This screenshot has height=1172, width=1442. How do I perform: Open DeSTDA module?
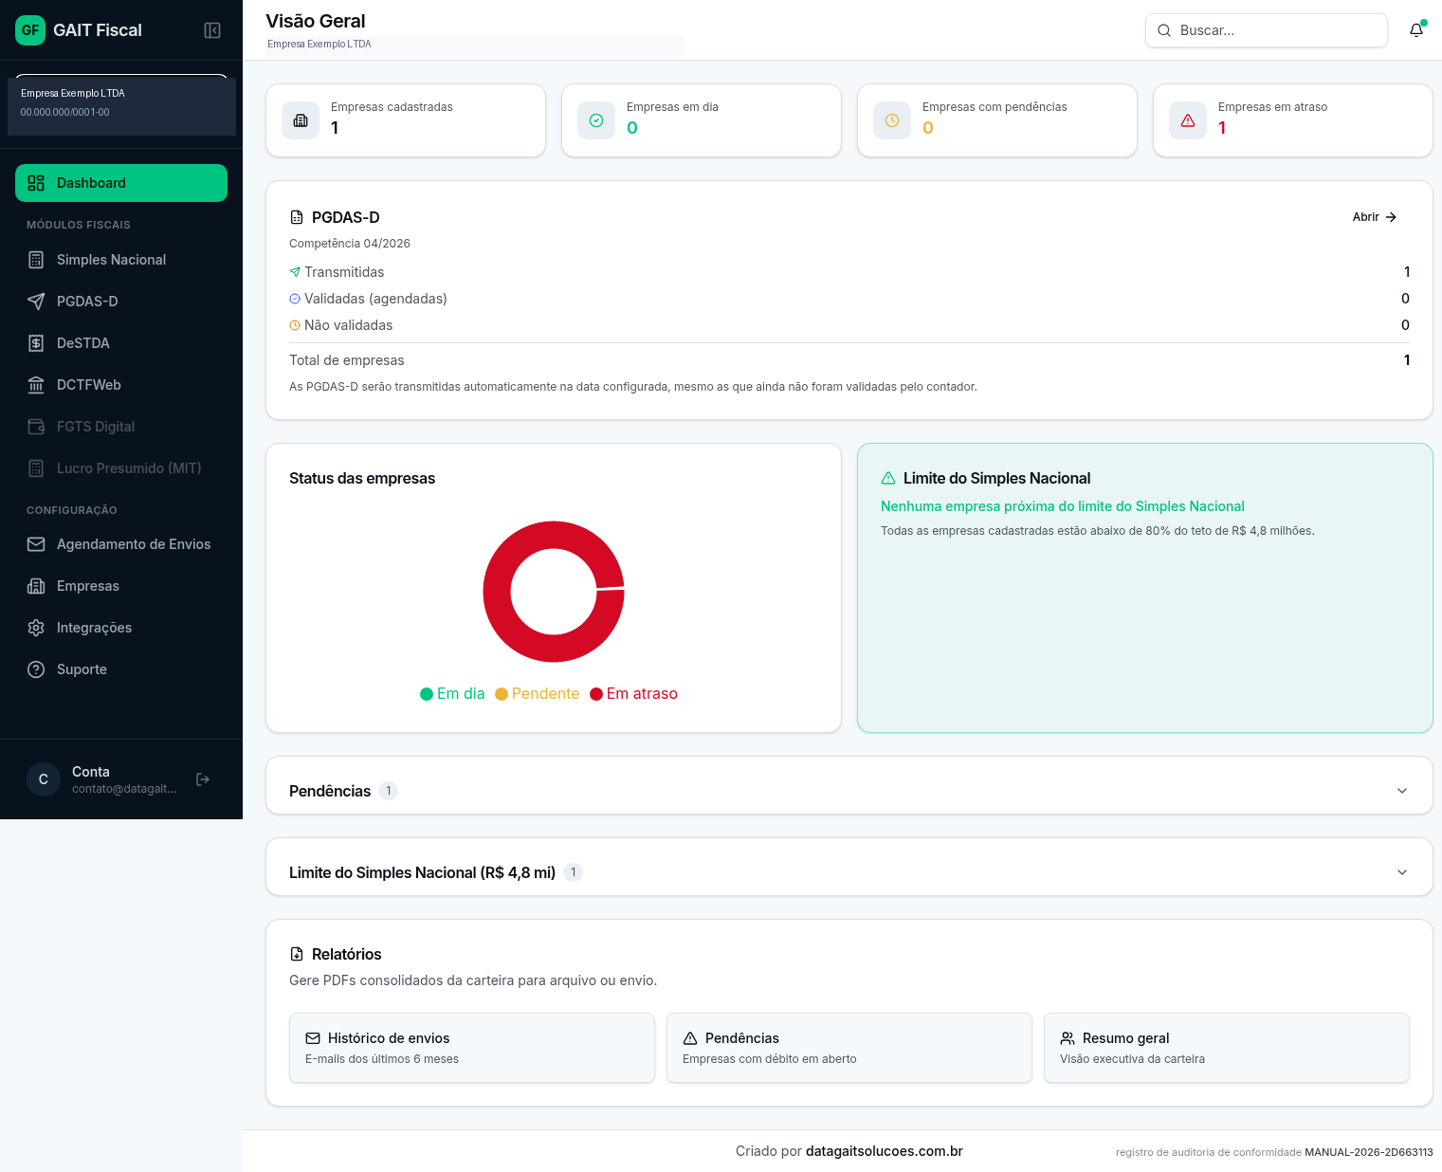click(121, 343)
